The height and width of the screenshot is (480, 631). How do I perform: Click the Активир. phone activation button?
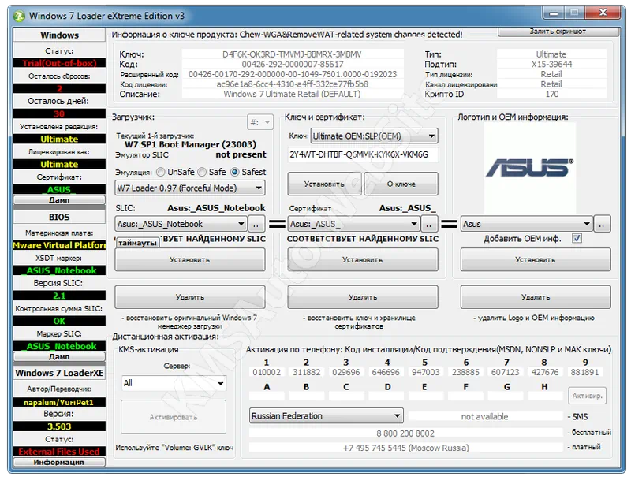[x=587, y=396]
